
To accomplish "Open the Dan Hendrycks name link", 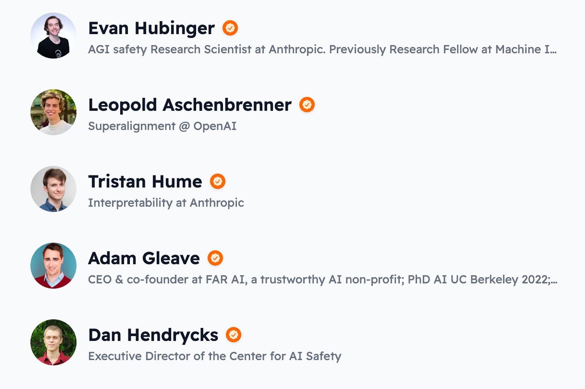I will coord(153,335).
